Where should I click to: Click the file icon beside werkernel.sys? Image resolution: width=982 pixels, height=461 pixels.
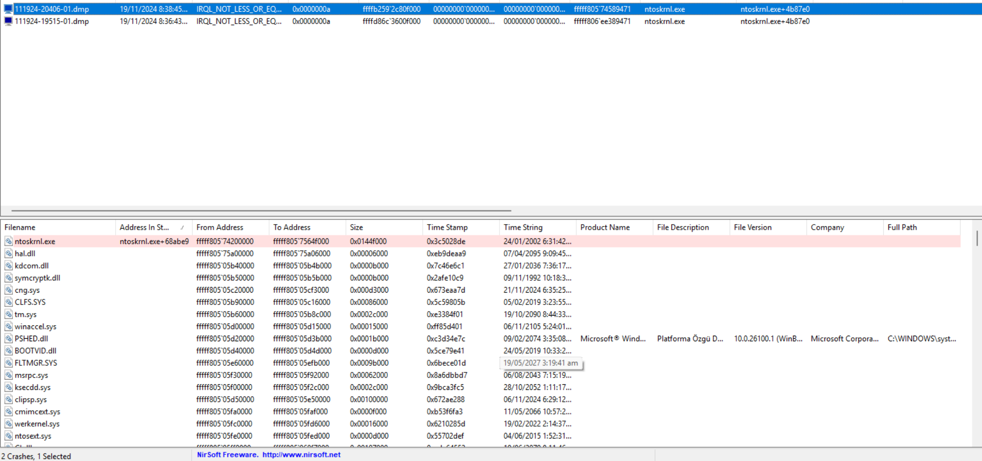(9, 424)
